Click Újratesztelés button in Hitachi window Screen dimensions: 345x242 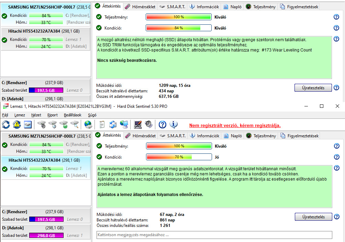(x=313, y=217)
